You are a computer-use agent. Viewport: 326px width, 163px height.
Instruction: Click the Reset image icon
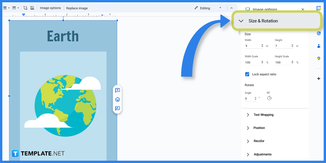coord(32,8)
